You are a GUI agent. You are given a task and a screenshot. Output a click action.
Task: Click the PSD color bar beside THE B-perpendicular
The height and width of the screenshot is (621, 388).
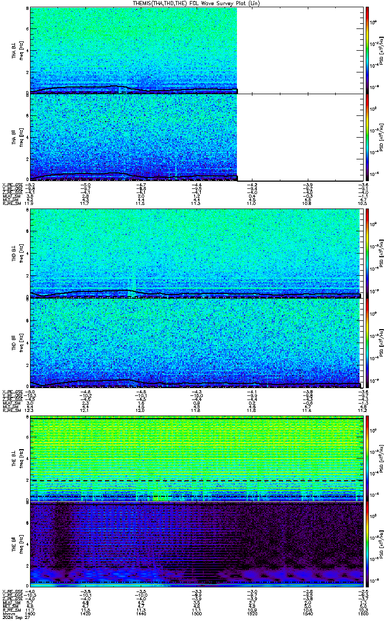(x=367, y=457)
